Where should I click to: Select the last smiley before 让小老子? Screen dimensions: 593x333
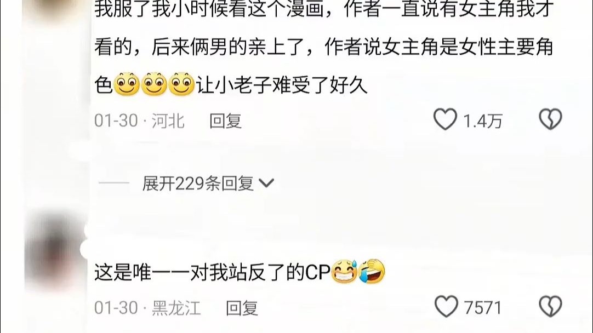click(x=181, y=84)
